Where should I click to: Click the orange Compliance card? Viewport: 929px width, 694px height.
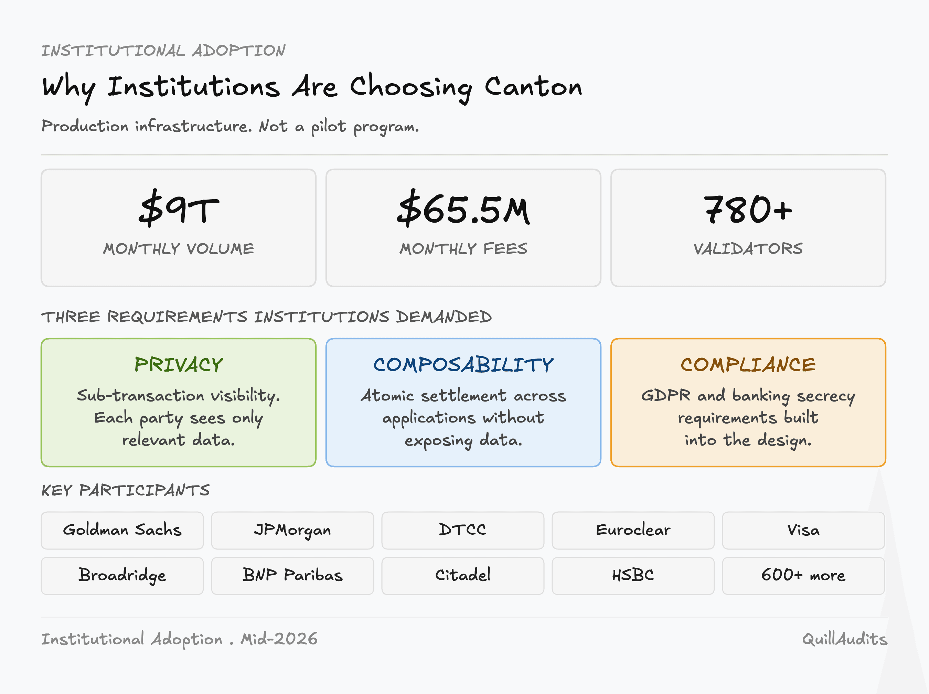pyautogui.click(x=748, y=402)
